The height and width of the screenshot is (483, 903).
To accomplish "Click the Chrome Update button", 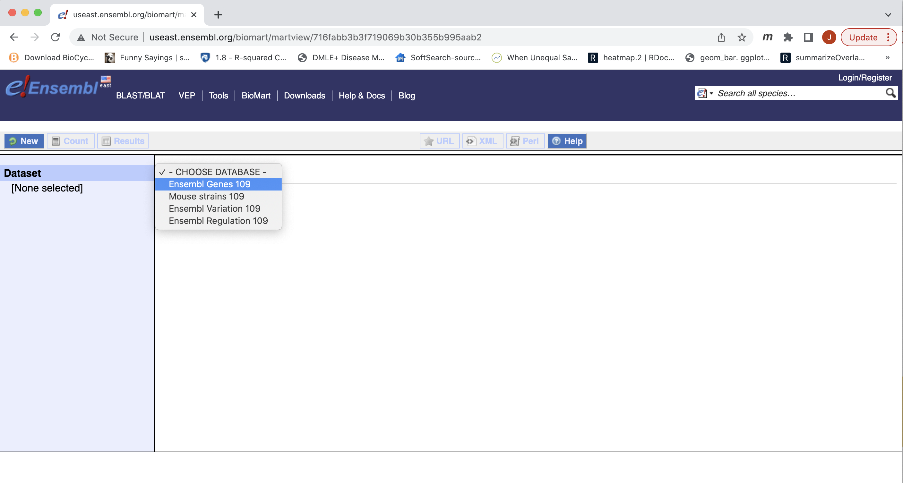I will click(x=863, y=38).
